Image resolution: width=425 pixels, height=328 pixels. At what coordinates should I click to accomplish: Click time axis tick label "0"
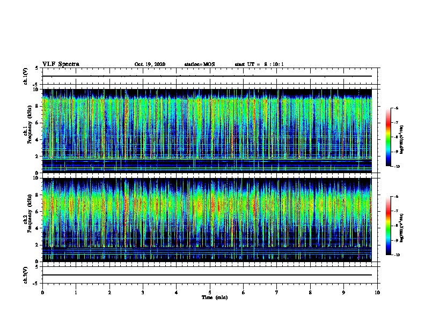(42, 293)
